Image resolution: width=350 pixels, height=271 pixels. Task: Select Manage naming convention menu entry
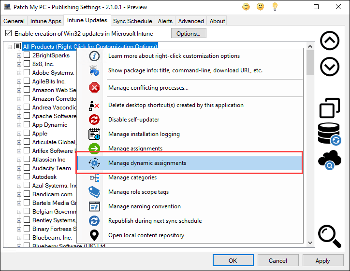tap(190, 206)
